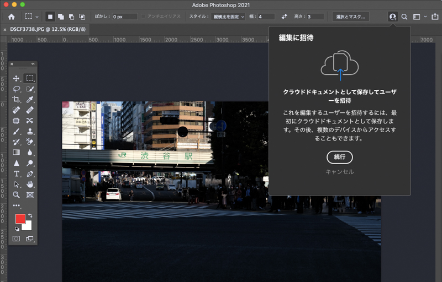Select the History Brush tool
This screenshot has width=442, height=282.
pyautogui.click(x=17, y=142)
